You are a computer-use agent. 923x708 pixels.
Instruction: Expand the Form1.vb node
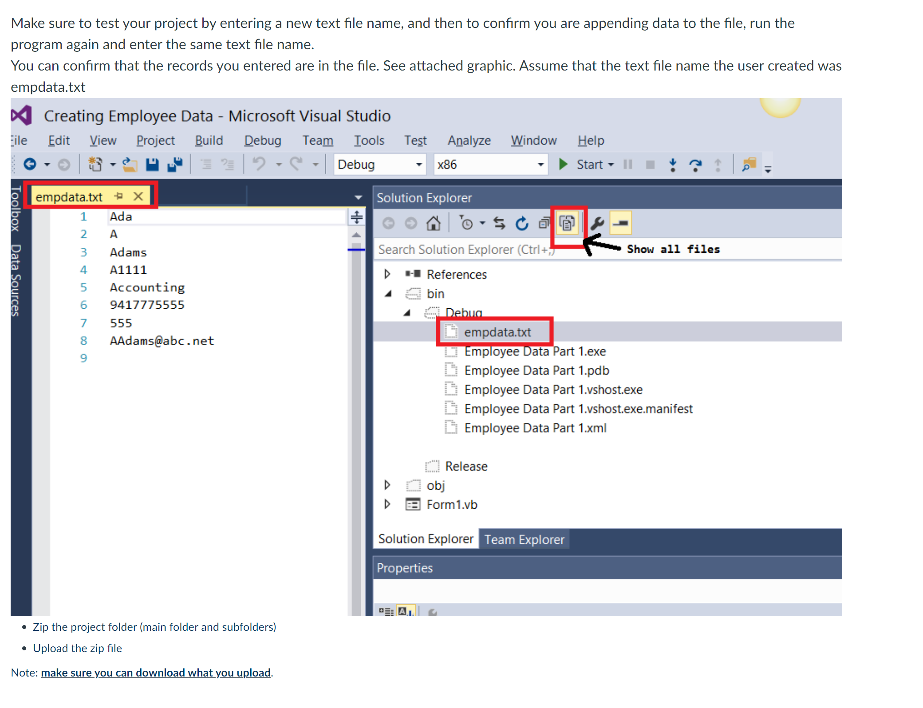pos(387,504)
